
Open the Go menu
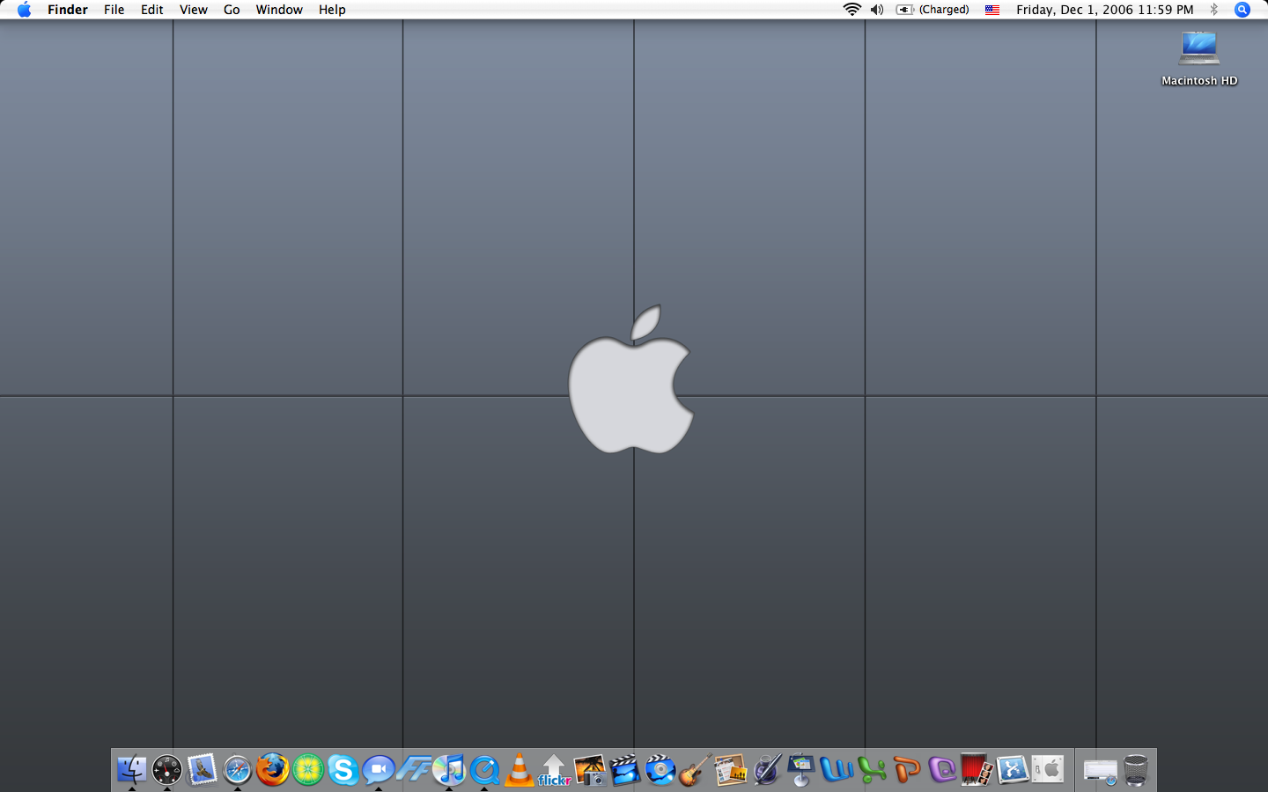(x=232, y=10)
